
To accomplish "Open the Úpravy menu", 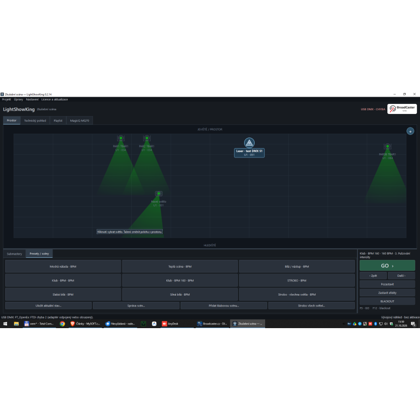I will pyautogui.click(x=18, y=99).
